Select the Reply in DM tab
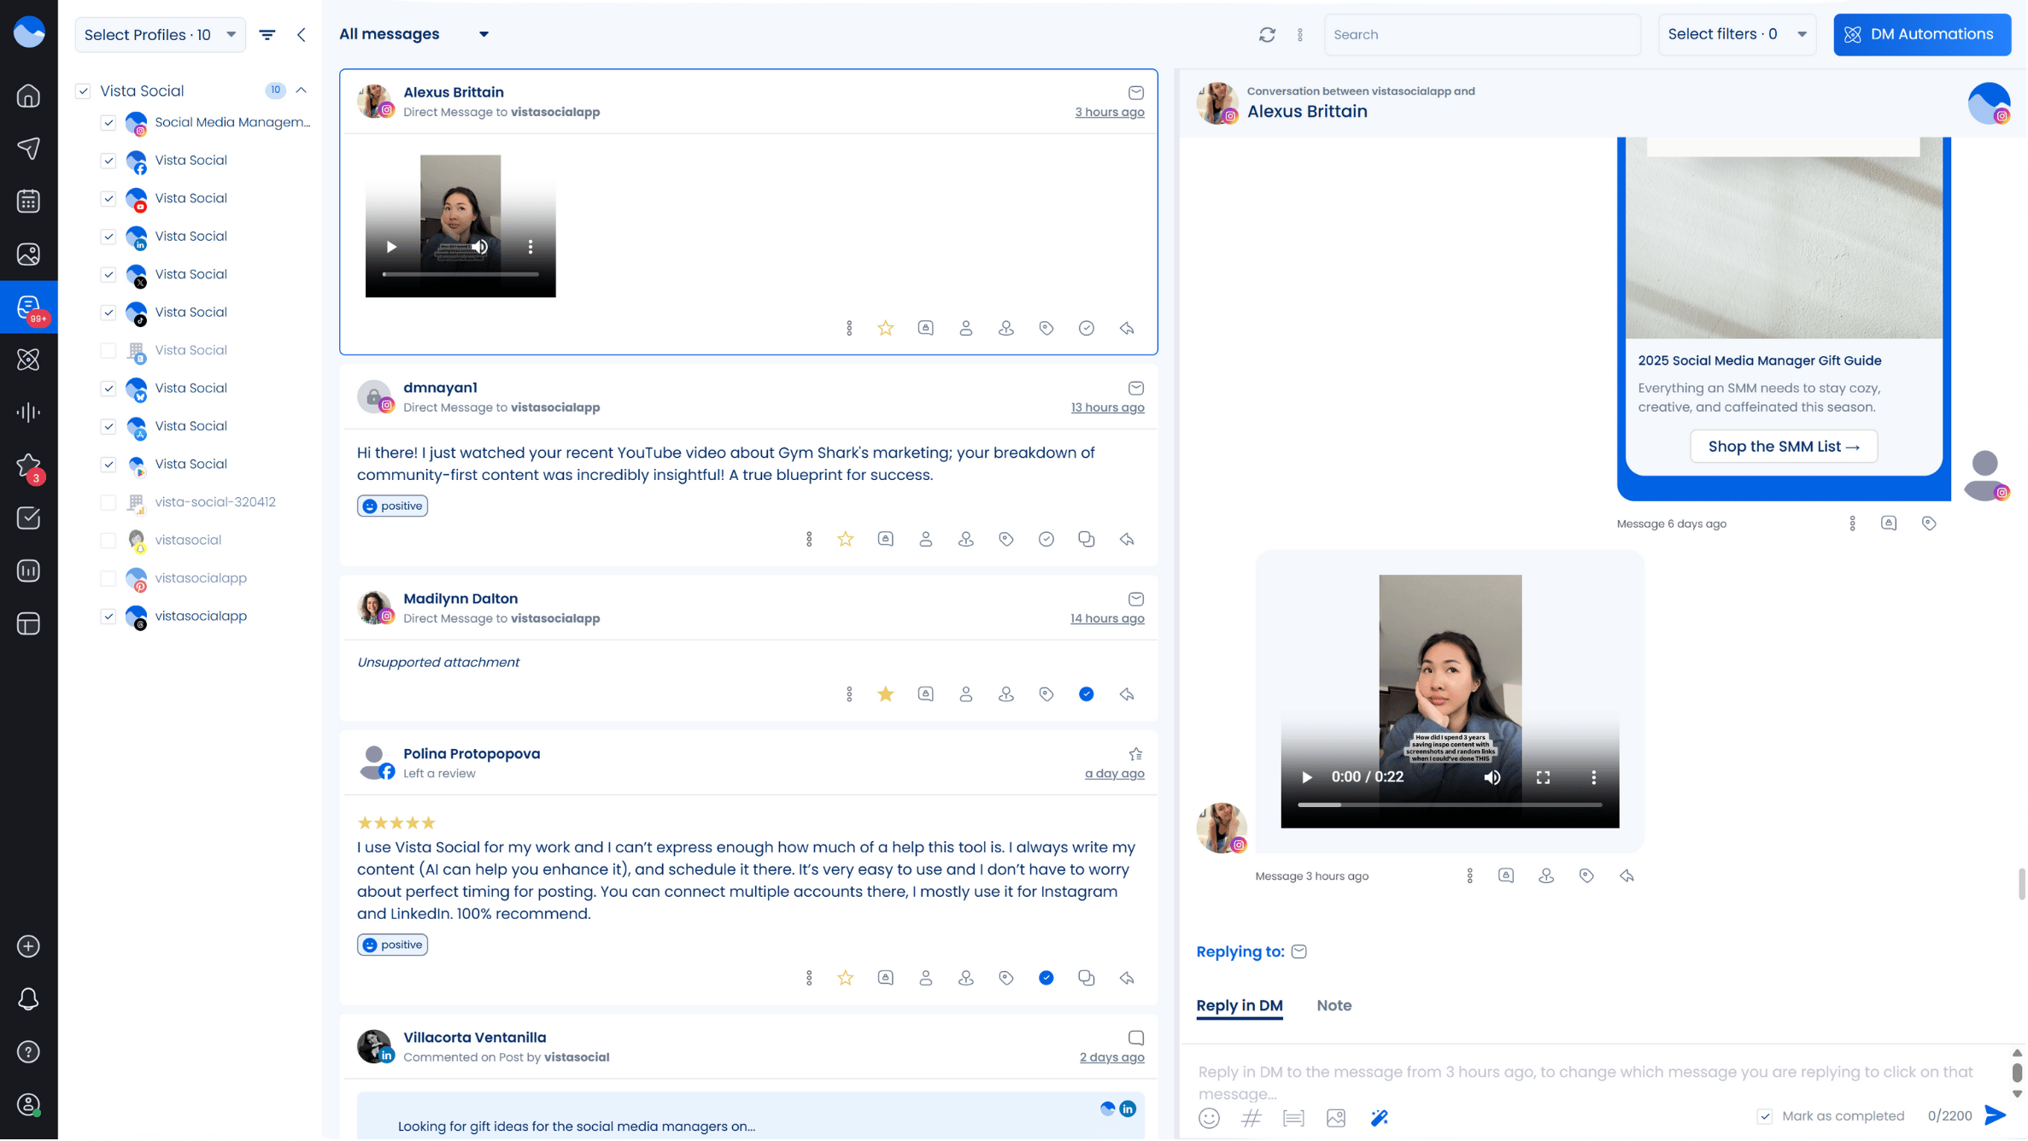Viewport: 2028px width, 1141px height. click(x=1240, y=1006)
